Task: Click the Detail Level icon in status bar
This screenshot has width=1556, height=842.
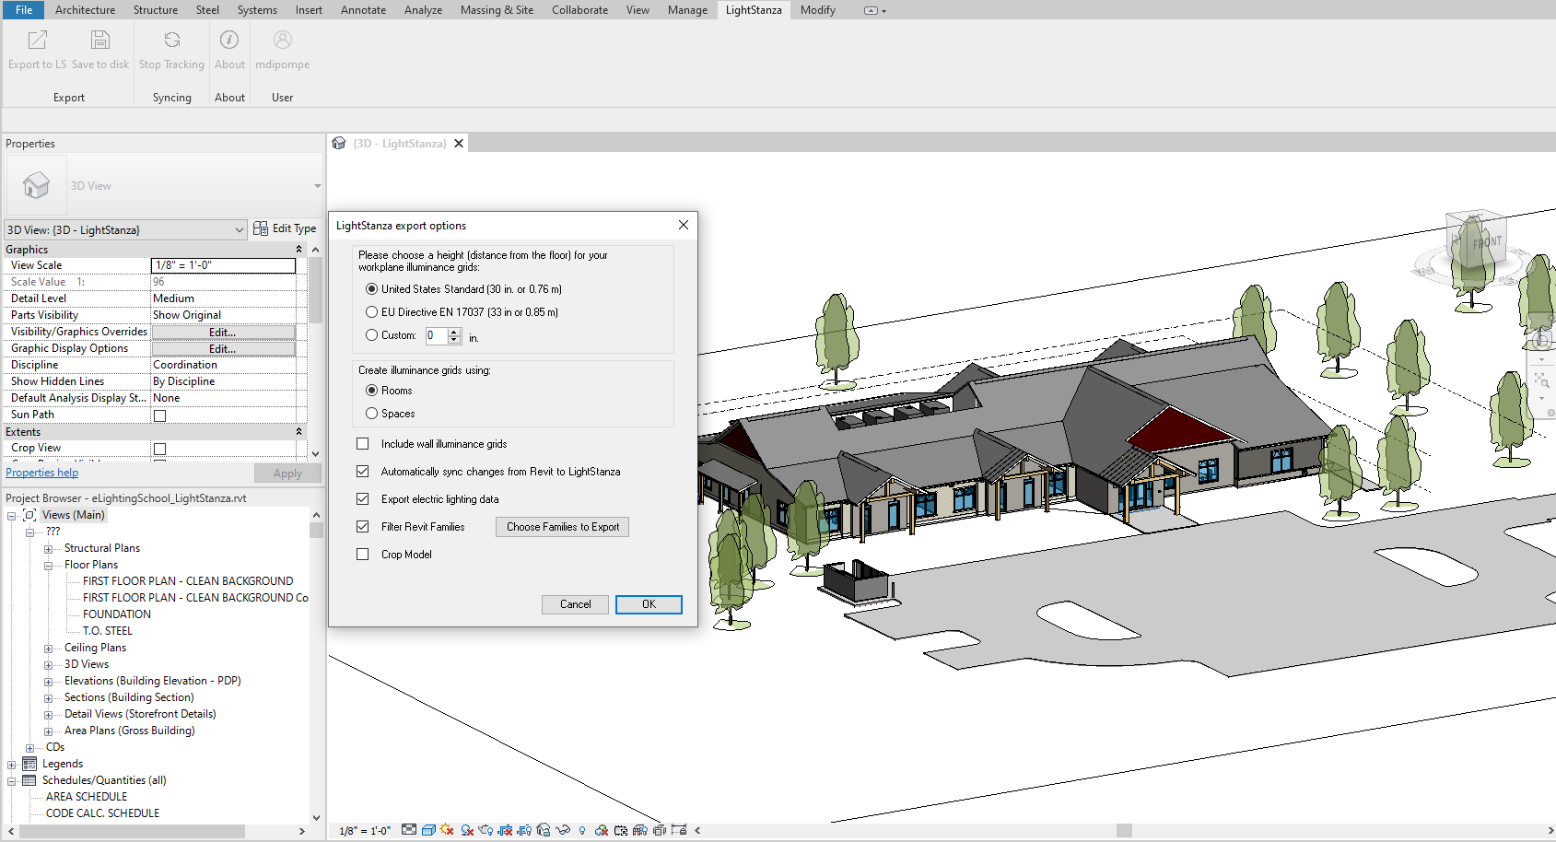Action: [x=409, y=830]
